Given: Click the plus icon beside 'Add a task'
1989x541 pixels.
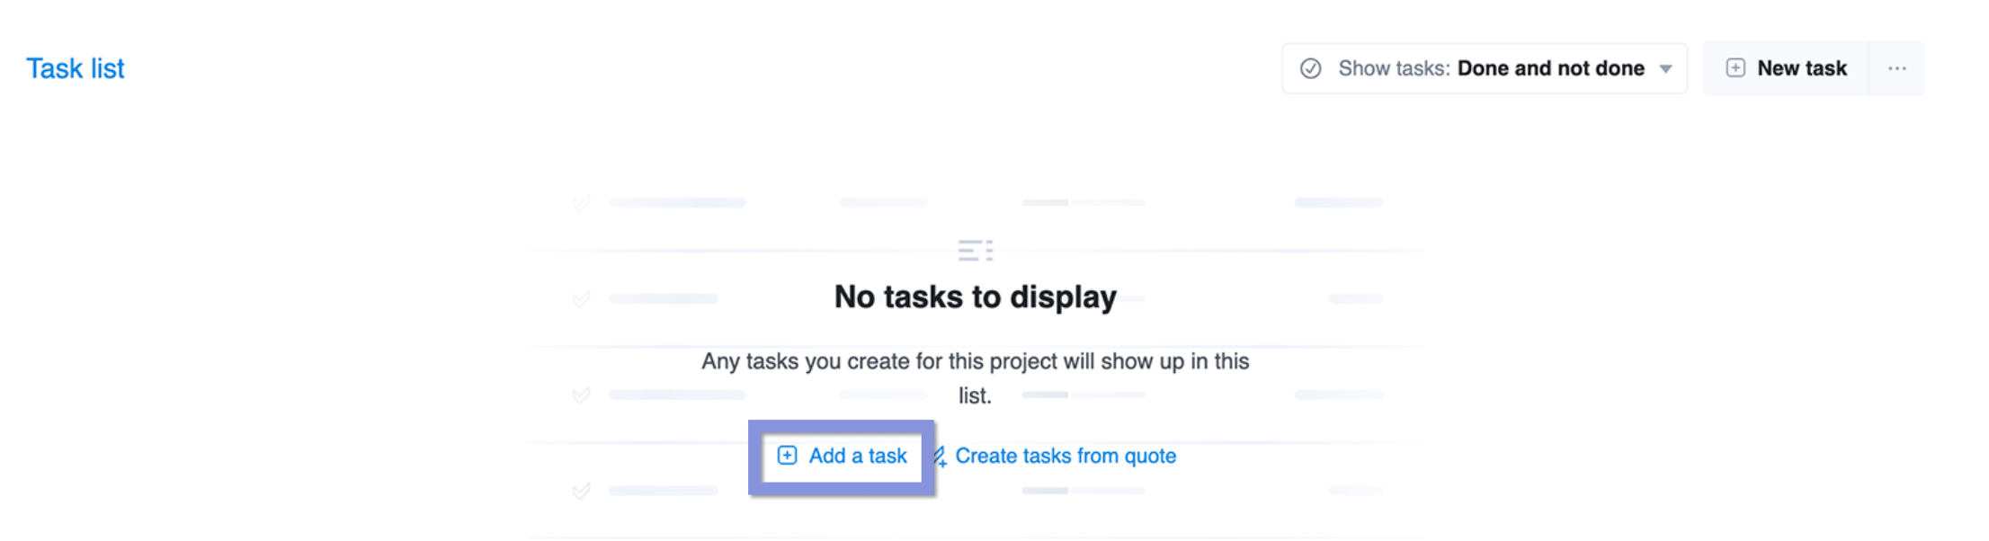Looking at the screenshot, I should pos(787,456).
